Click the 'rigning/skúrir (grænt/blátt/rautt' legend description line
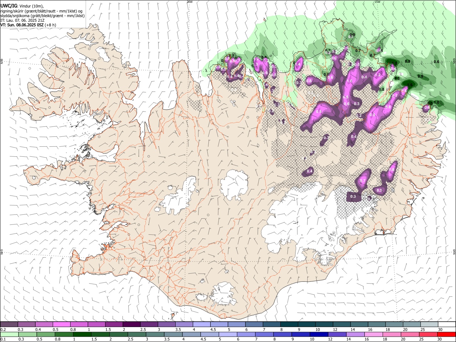The height and width of the screenshot is (342, 456). pos(41,11)
